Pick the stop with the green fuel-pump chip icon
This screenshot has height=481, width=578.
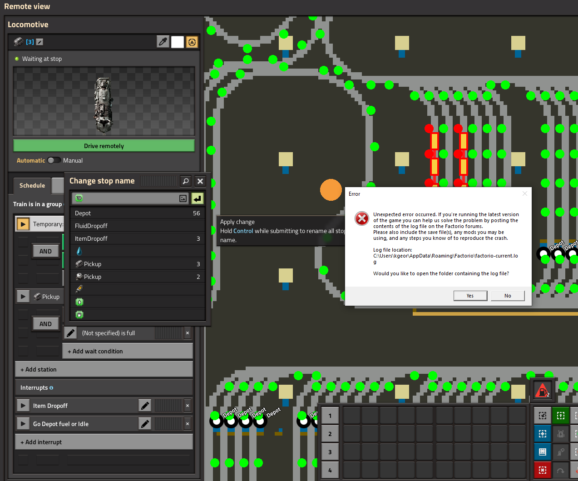[x=138, y=314]
